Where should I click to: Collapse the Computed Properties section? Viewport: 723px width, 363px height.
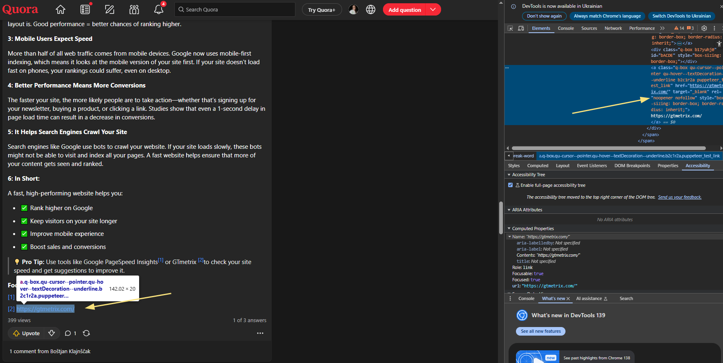click(x=509, y=229)
